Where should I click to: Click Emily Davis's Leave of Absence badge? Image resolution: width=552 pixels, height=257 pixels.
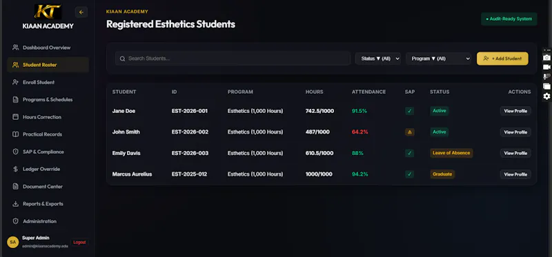(x=451, y=153)
